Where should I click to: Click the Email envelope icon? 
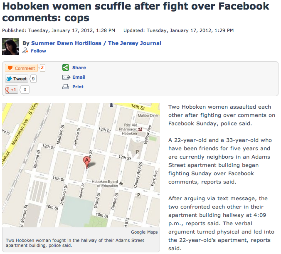click(x=66, y=77)
